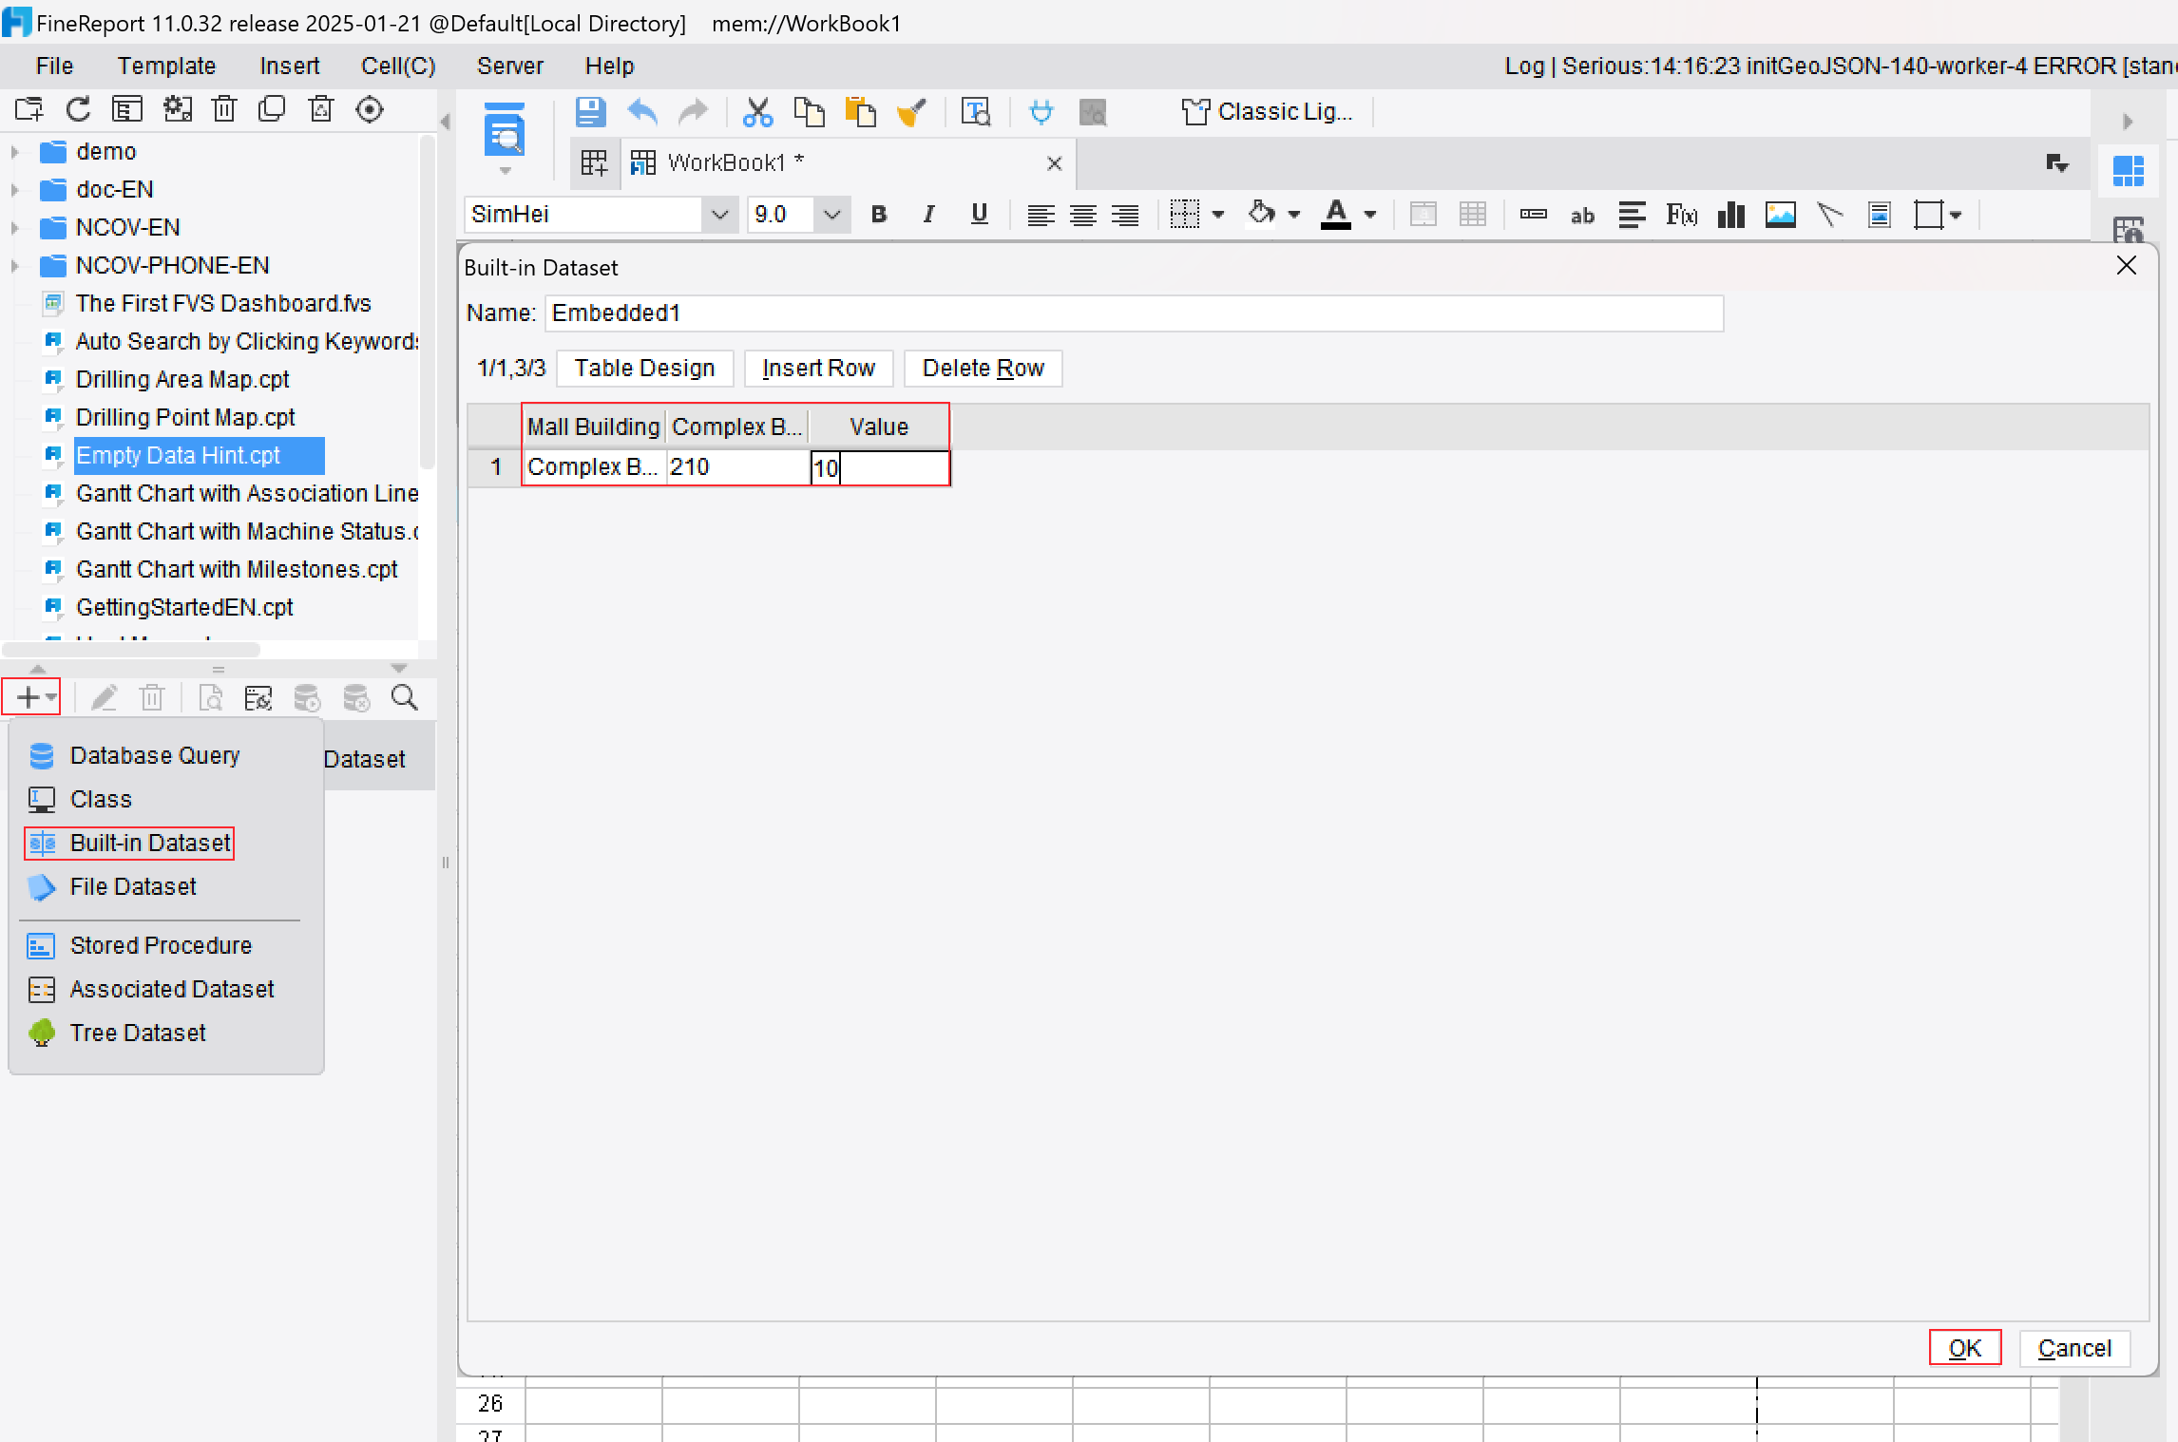The width and height of the screenshot is (2178, 1442).
Task: Open the Template menu
Action: 166,66
